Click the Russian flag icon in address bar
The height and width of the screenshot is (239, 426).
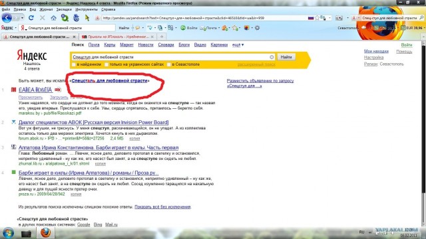(x=311, y=18)
